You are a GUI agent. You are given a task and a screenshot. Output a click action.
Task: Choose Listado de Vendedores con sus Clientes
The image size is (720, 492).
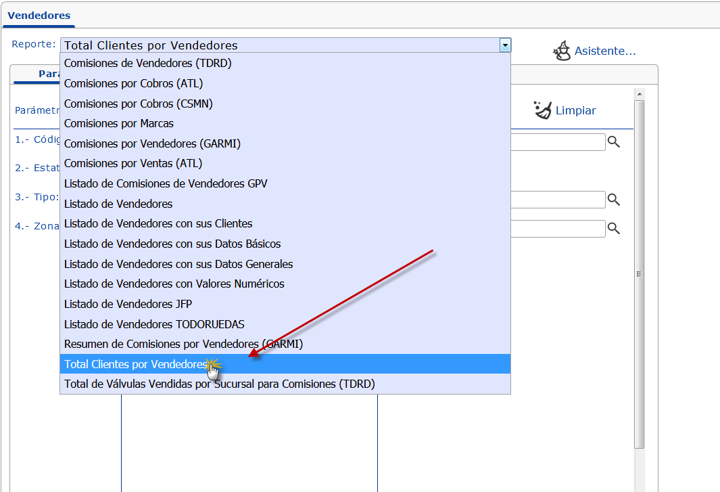158,224
